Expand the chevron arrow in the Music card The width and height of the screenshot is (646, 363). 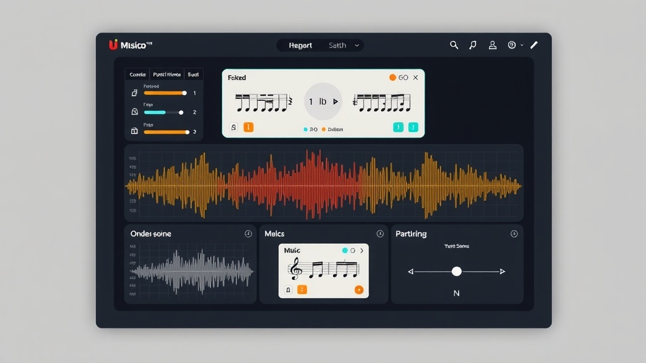pyautogui.click(x=361, y=250)
